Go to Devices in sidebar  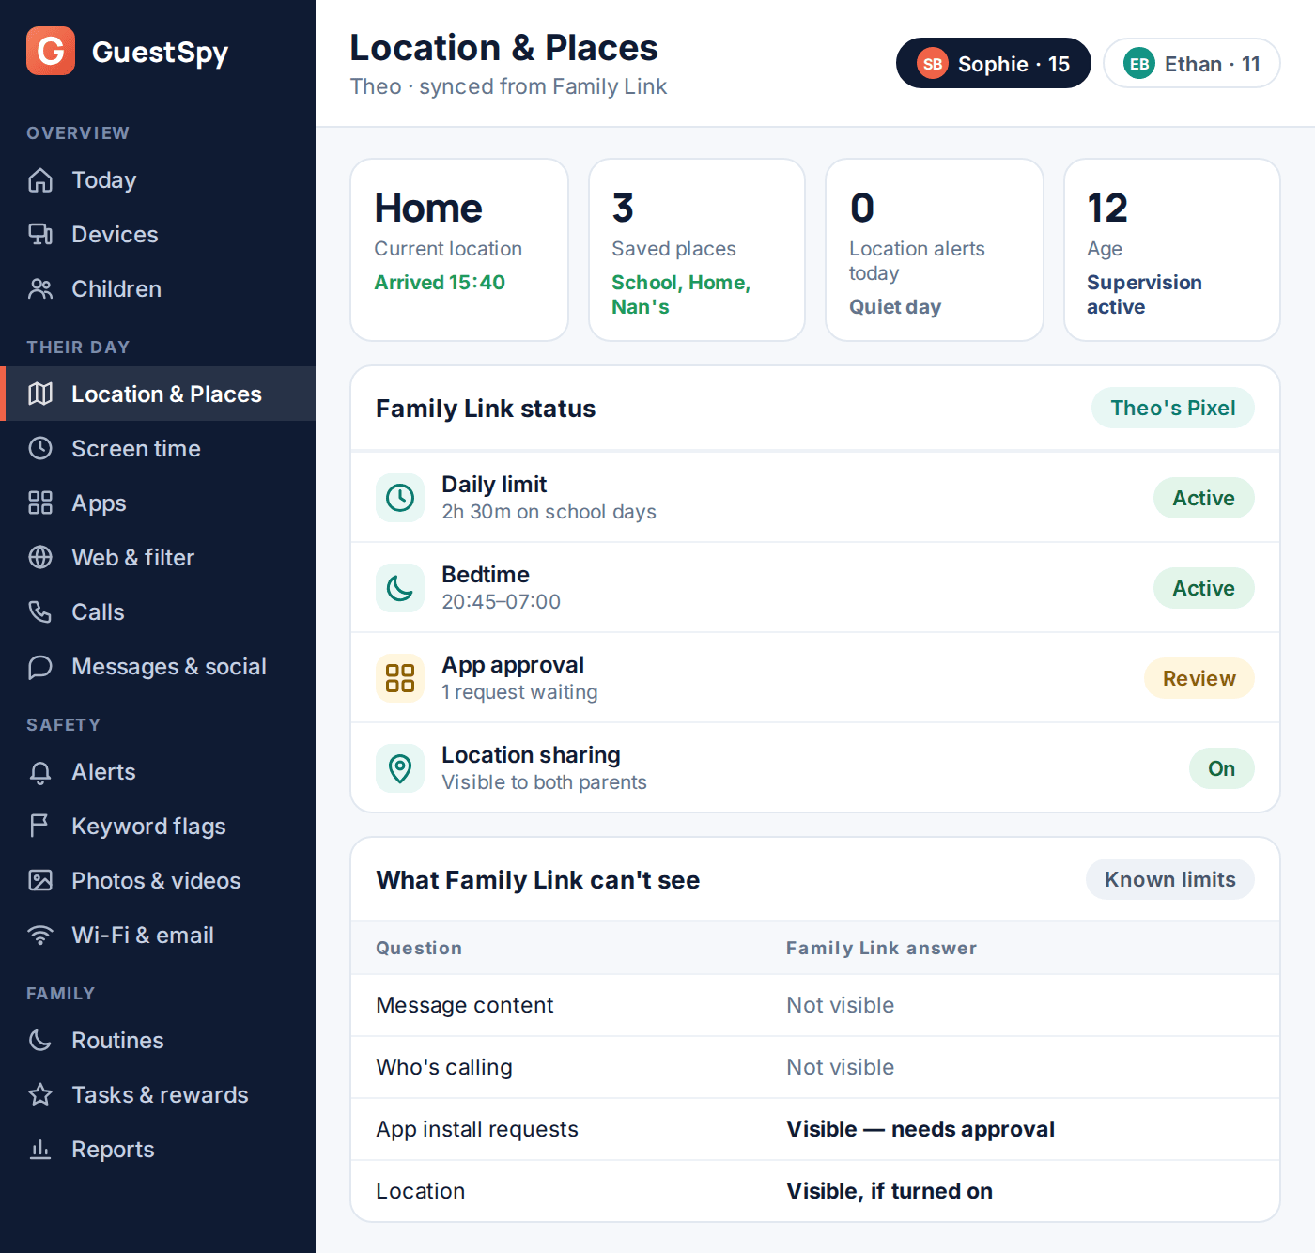tap(158, 234)
